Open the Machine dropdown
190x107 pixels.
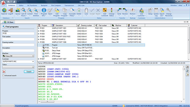(33, 56)
